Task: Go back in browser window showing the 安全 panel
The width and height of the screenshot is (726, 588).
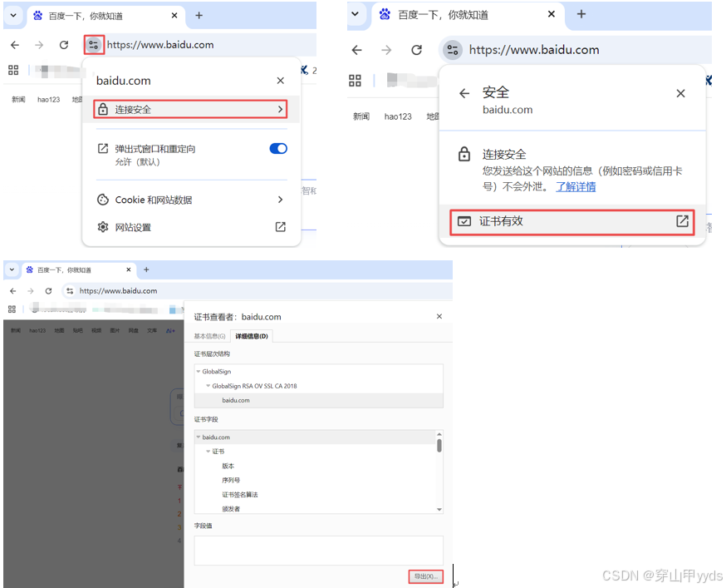Action: [x=356, y=50]
